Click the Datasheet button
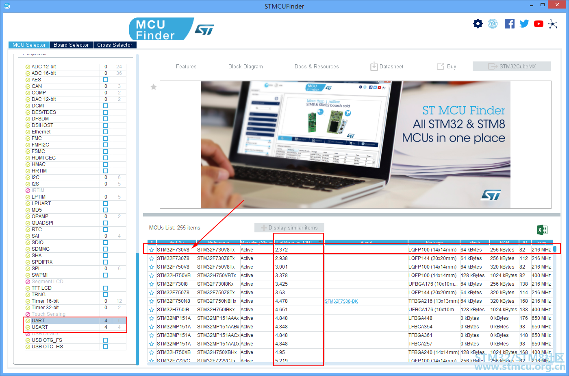 tap(387, 67)
